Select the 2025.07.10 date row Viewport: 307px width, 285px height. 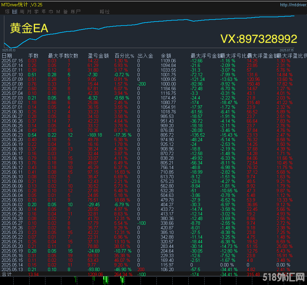click(12, 75)
